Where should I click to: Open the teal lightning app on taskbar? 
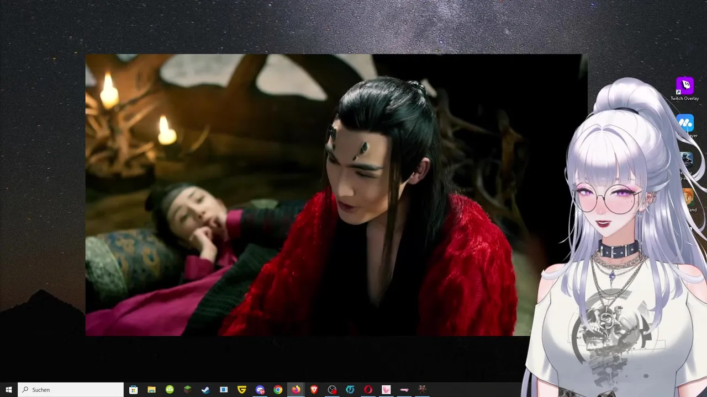coord(350,390)
